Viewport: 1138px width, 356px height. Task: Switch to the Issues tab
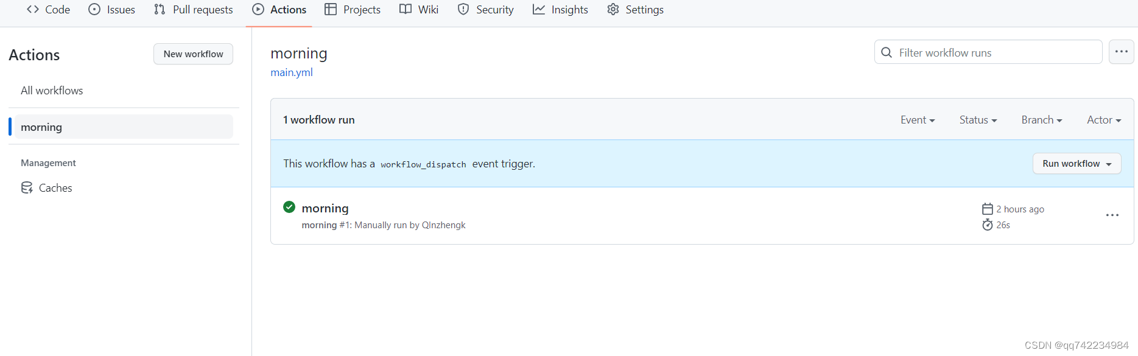coord(112,10)
